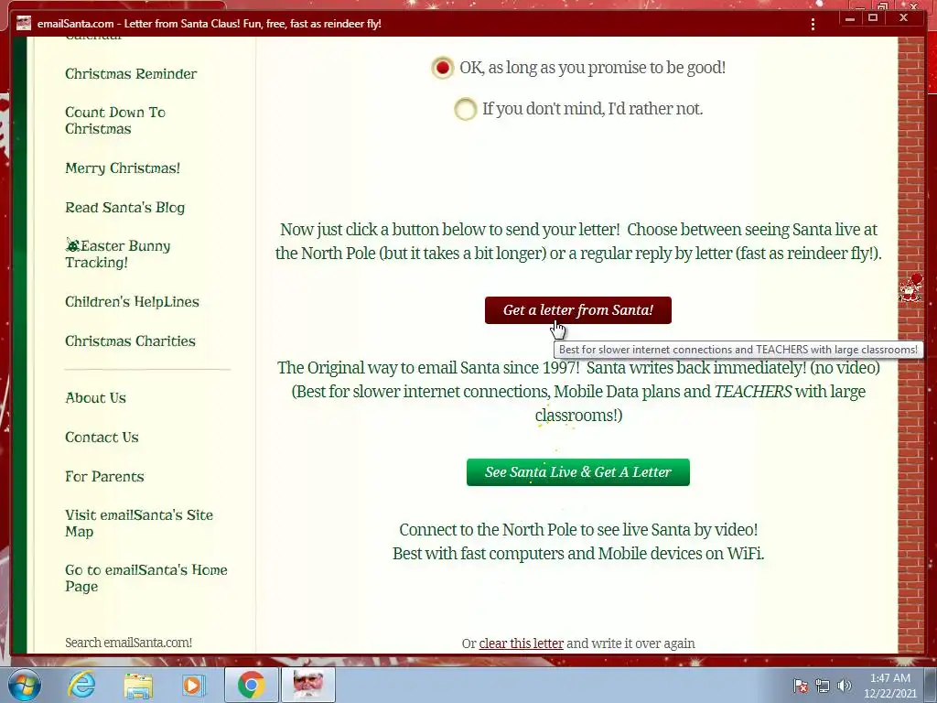This screenshot has width=937, height=703.
Task: Launch Internet Explorer from the taskbar
Action: [x=81, y=685]
